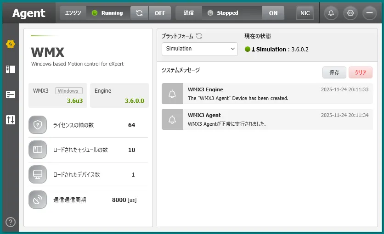This screenshot has height=234, width=384.
Task: Minimize the Agent window
Action: (370, 13)
